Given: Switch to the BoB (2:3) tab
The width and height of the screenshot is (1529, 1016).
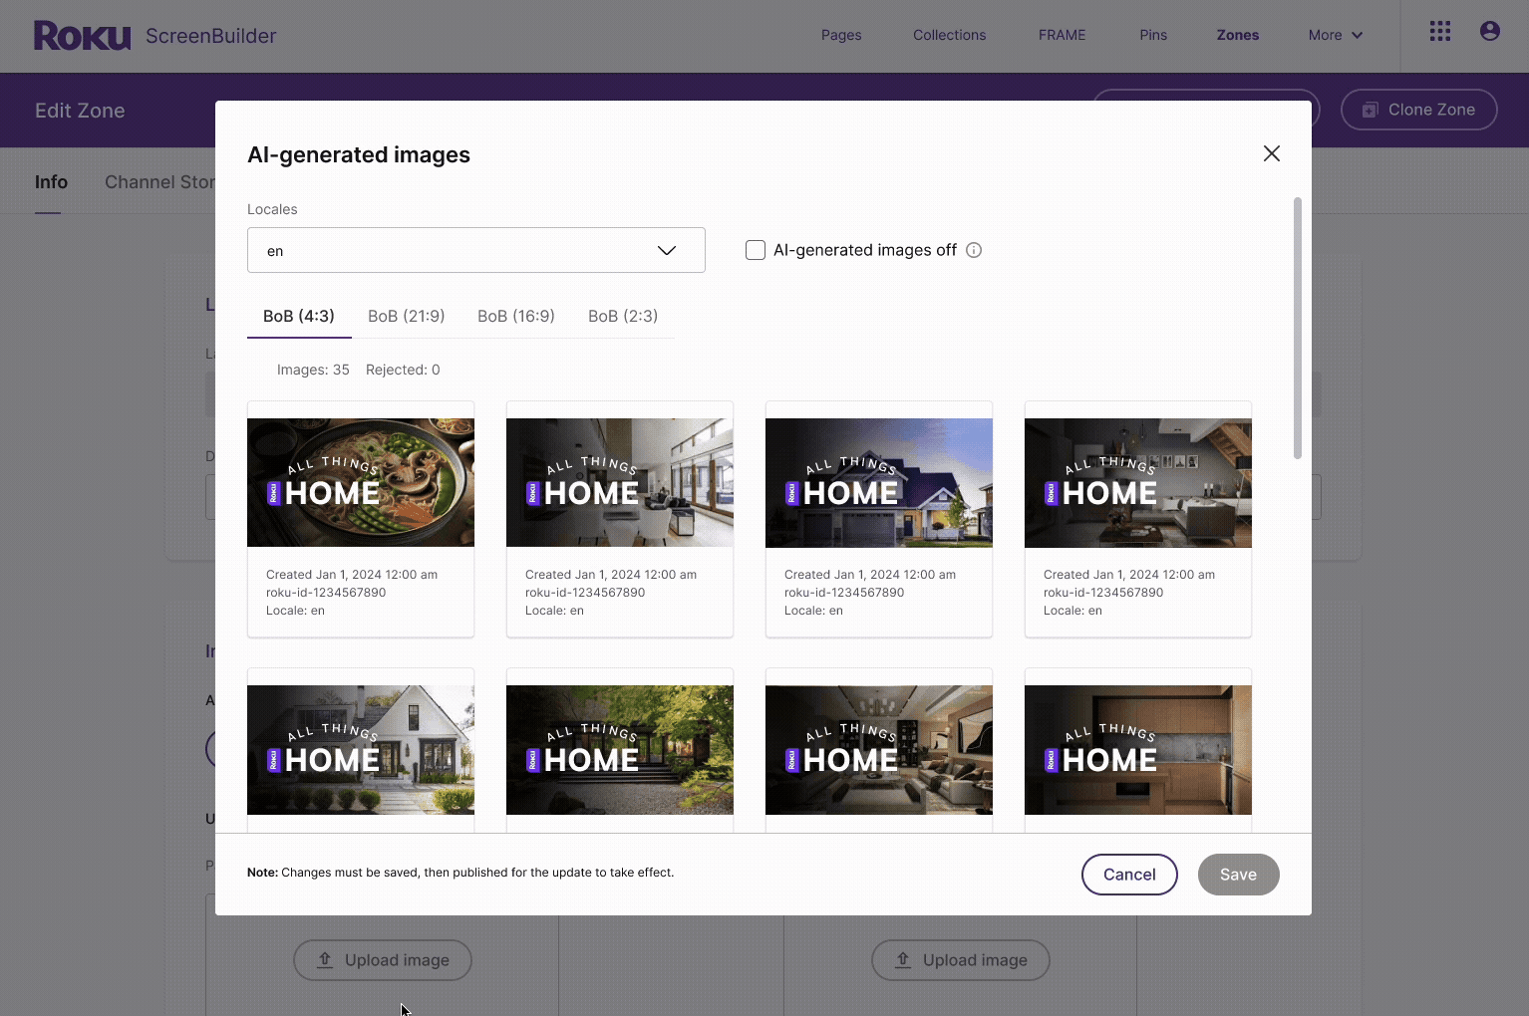Looking at the screenshot, I should pos(623,316).
